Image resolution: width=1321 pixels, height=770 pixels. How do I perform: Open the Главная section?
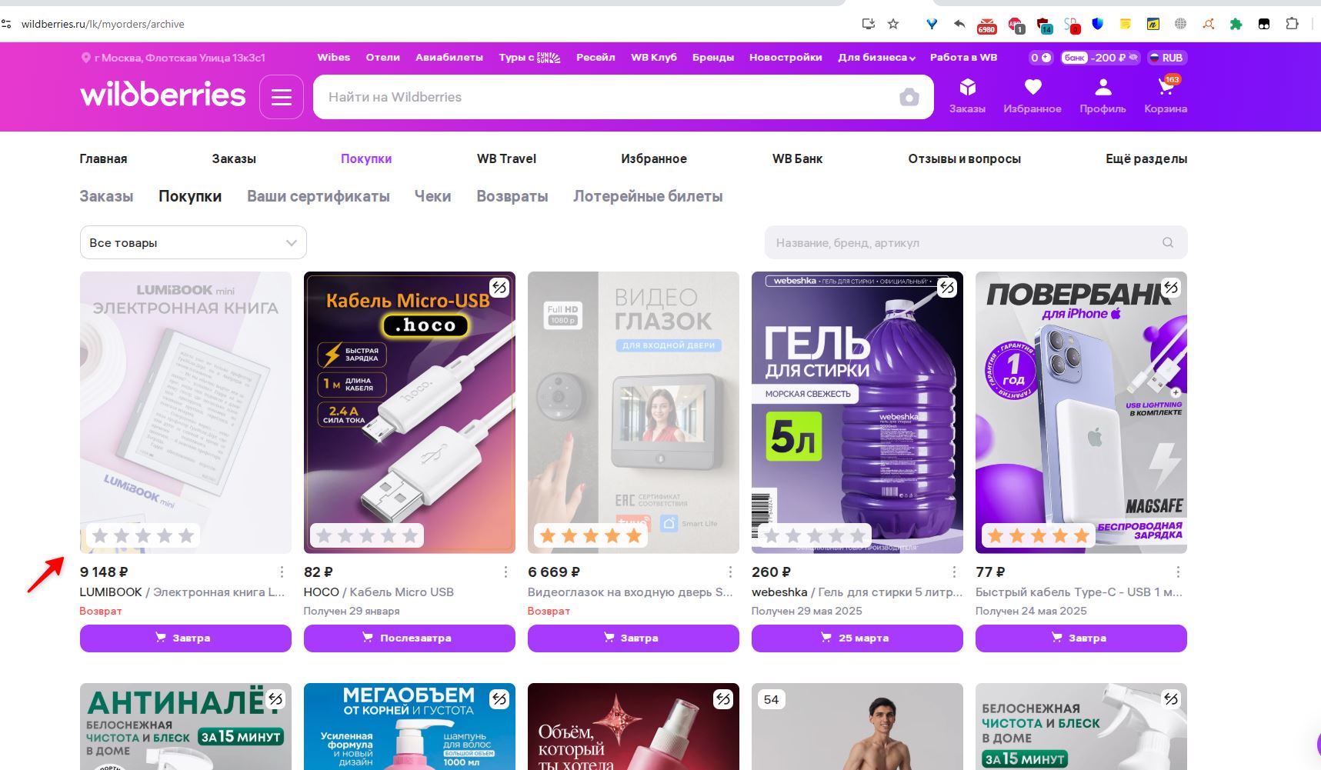(x=103, y=158)
